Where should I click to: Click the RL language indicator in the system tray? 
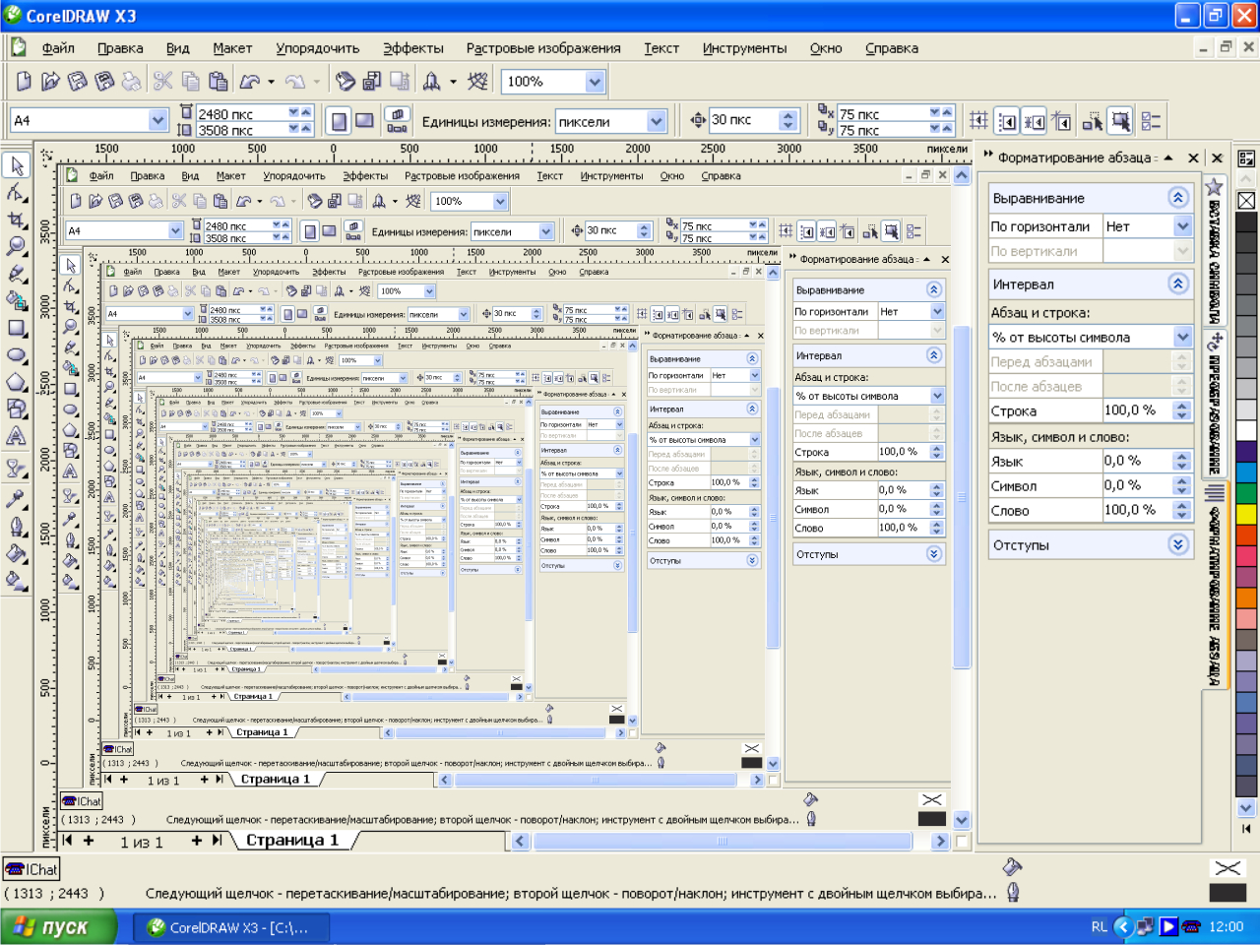(x=1100, y=926)
